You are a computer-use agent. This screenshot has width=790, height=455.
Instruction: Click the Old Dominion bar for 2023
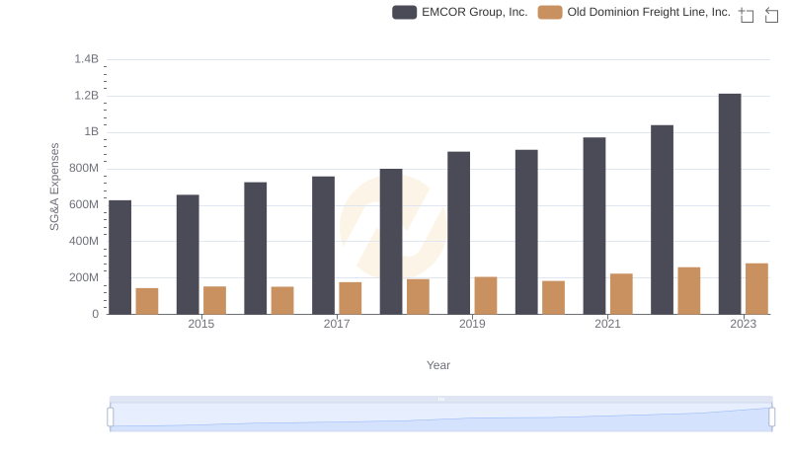(x=756, y=289)
